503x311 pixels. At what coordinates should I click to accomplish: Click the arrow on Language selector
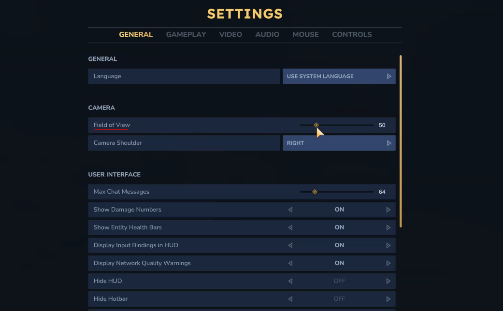389,76
